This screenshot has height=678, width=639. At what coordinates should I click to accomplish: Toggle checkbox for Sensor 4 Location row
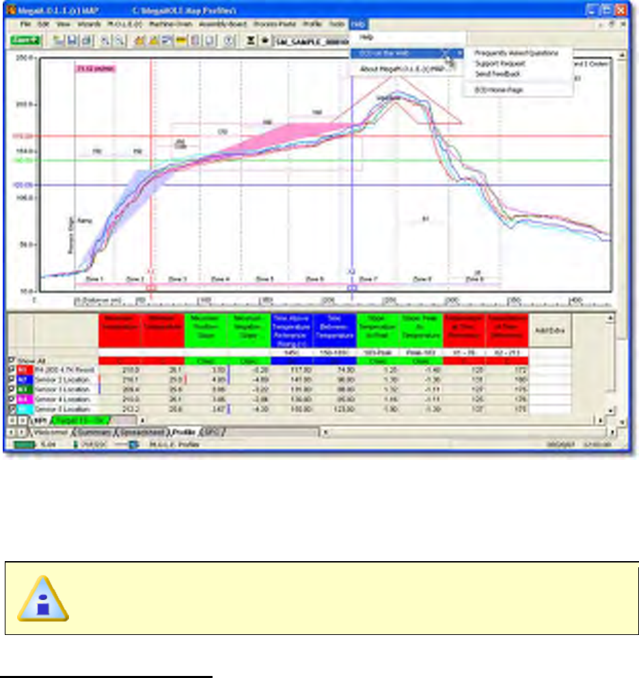point(12,399)
